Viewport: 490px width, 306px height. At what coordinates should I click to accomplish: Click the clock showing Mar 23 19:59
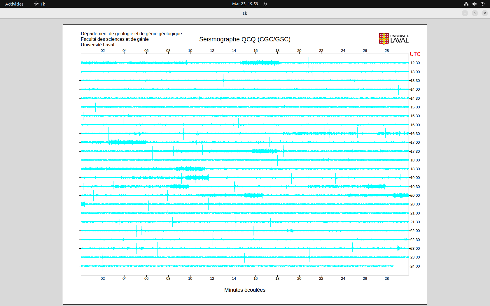(245, 4)
